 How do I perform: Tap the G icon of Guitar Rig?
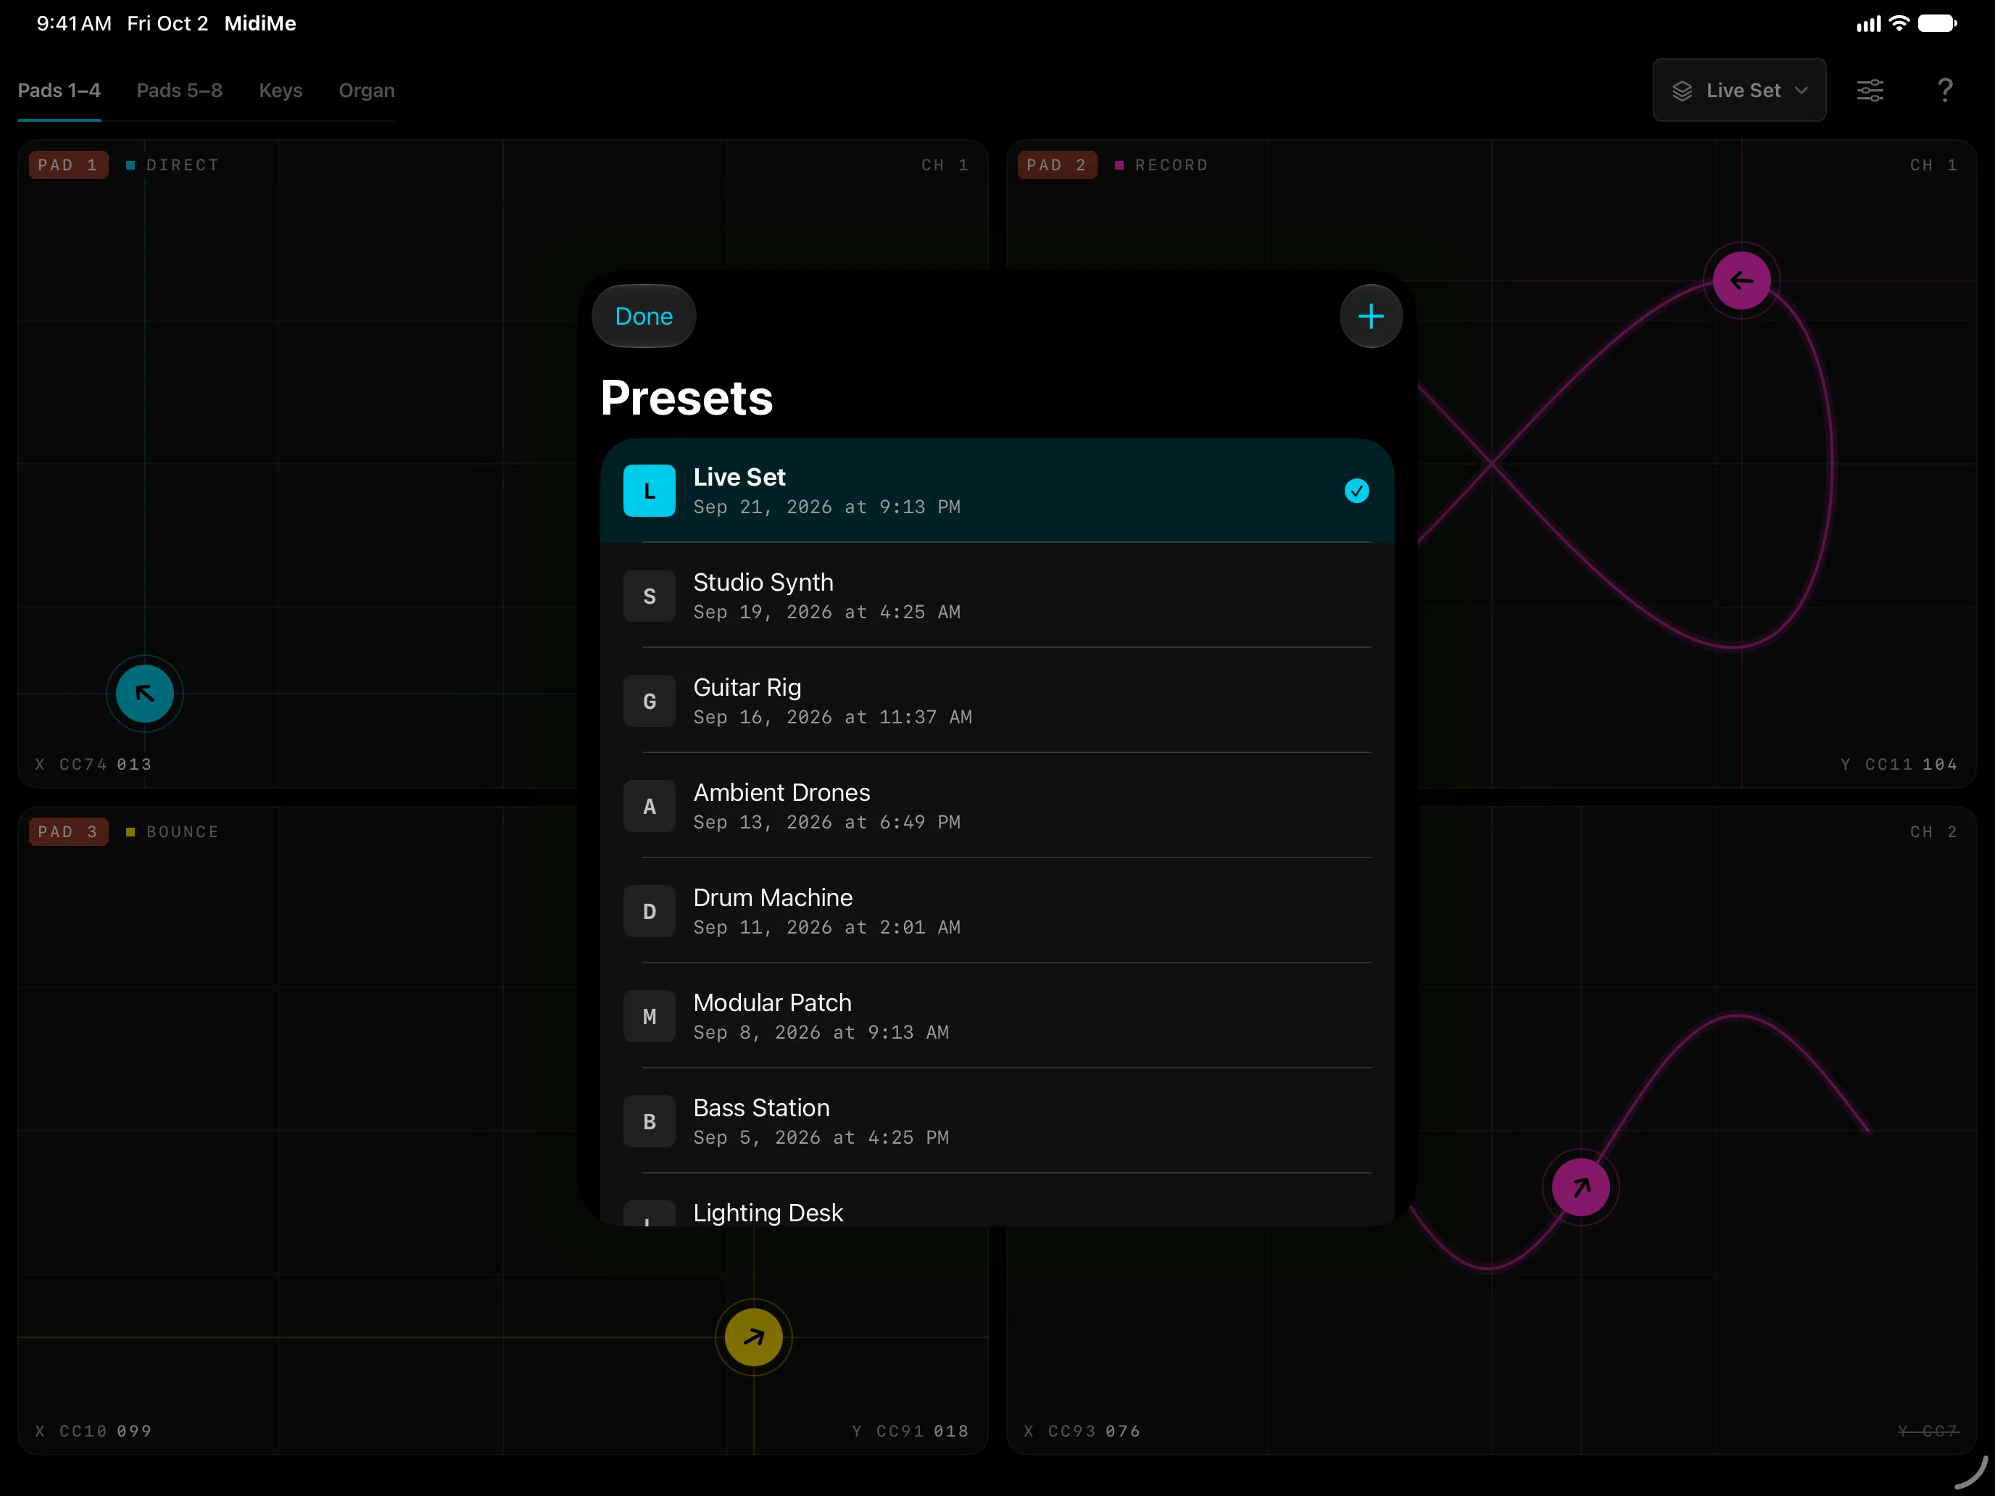pyautogui.click(x=650, y=701)
